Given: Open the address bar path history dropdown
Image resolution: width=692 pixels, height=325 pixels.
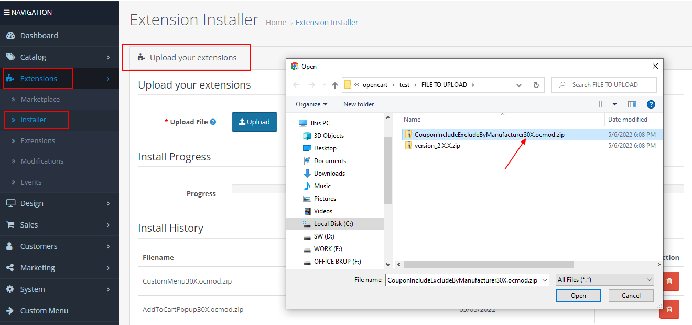Looking at the screenshot, I should (518, 85).
